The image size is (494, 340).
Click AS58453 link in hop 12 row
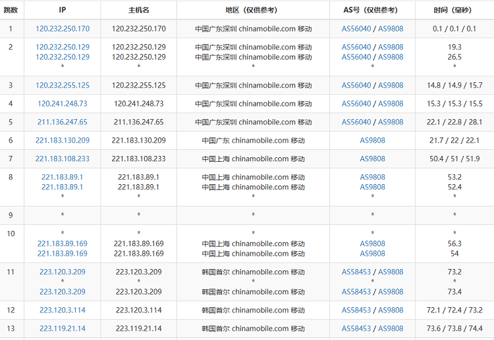coord(356,310)
